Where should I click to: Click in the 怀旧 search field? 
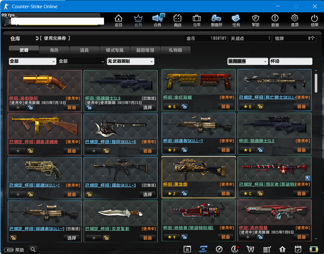pyautogui.click(x=291, y=61)
